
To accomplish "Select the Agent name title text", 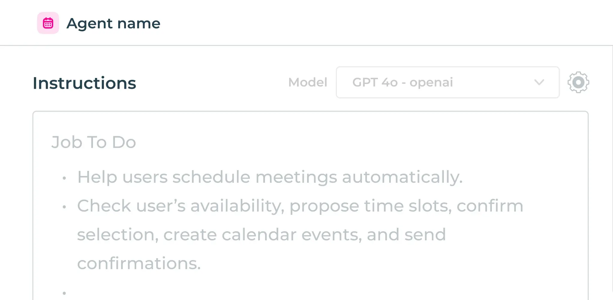I will point(113,23).
